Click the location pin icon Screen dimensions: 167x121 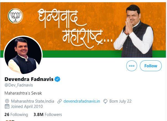click(x=7, y=101)
